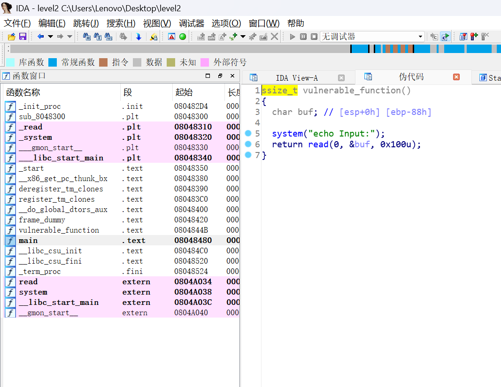
Task: Open the 搜索(H) menu
Action: click(121, 23)
